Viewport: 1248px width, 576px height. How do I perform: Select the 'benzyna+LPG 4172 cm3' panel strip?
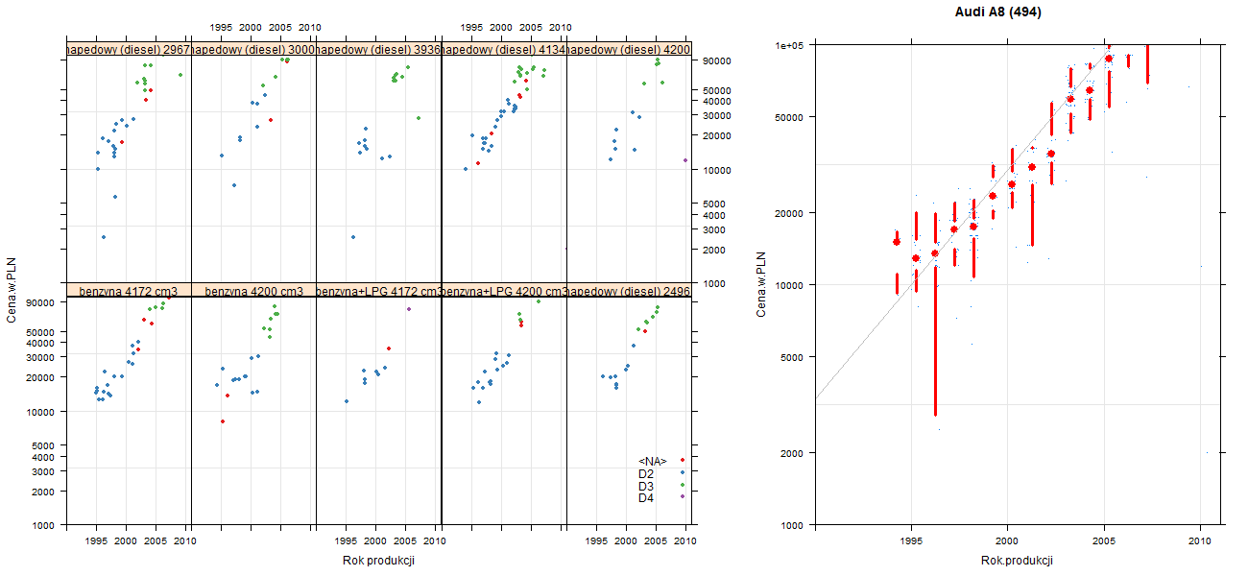(378, 291)
